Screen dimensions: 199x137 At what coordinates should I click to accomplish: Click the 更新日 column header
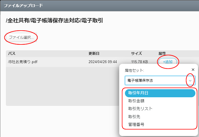click(x=94, y=53)
